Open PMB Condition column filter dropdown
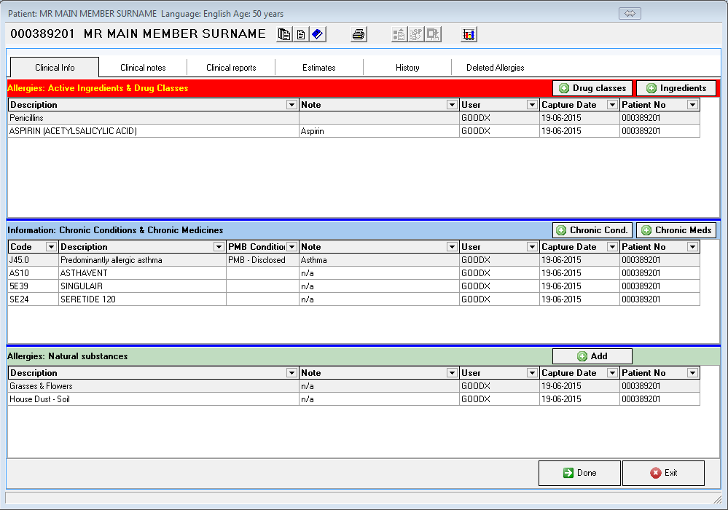Image resolution: width=728 pixels, height=510 pixels. coord(291,247)
